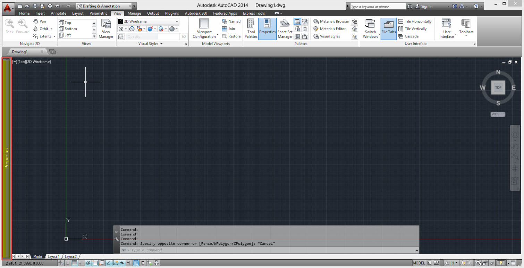Click the New drawing icon in Quick Access
The width and height of the screenshot is (524, 268).
20,6
